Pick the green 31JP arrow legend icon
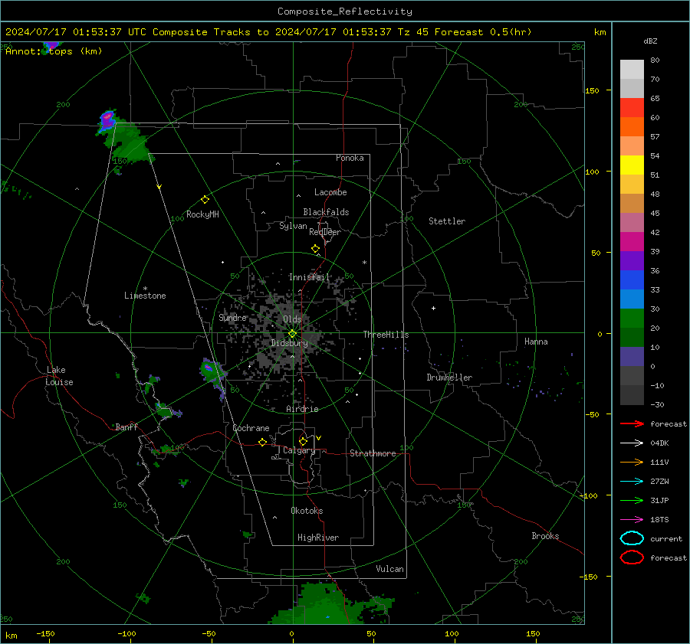 [632, 500]
